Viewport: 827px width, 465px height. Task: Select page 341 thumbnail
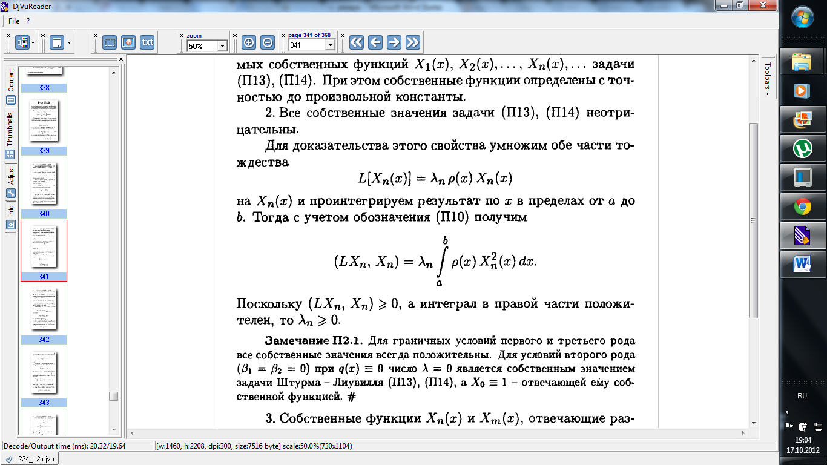pyautogui.click(x=44, y=251)
